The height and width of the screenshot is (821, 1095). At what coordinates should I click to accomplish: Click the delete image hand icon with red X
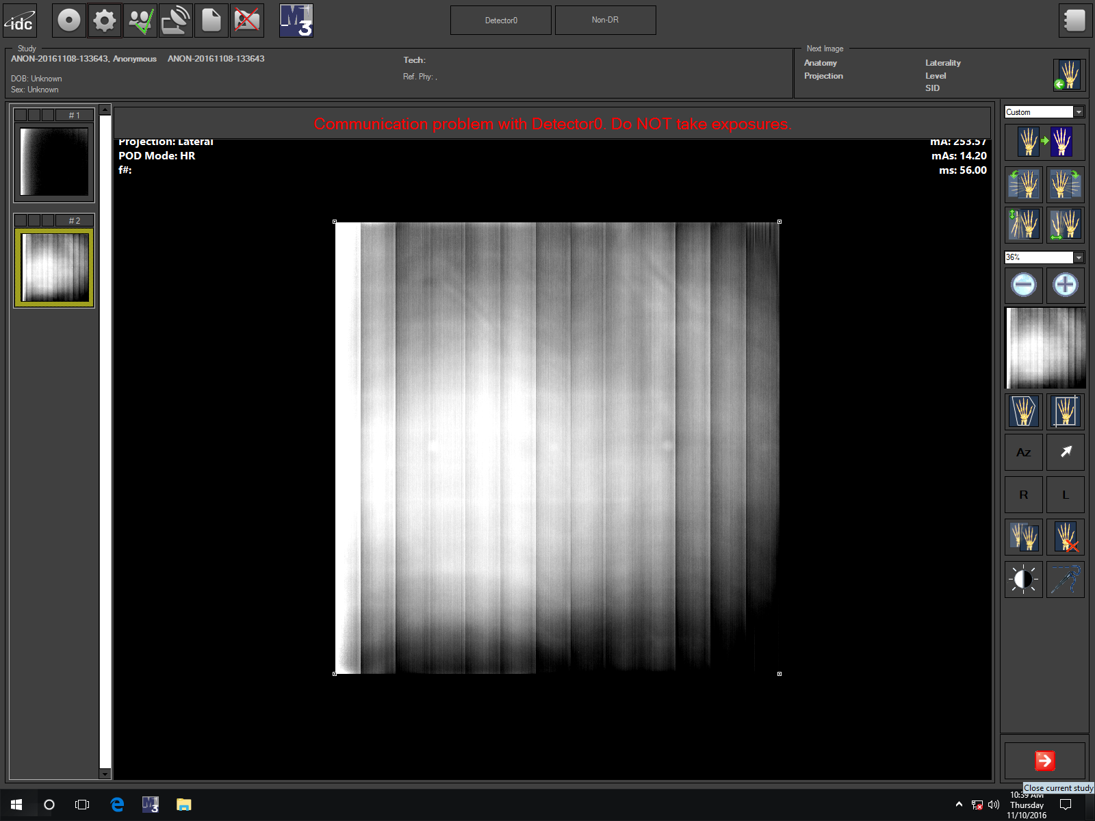1065,537
